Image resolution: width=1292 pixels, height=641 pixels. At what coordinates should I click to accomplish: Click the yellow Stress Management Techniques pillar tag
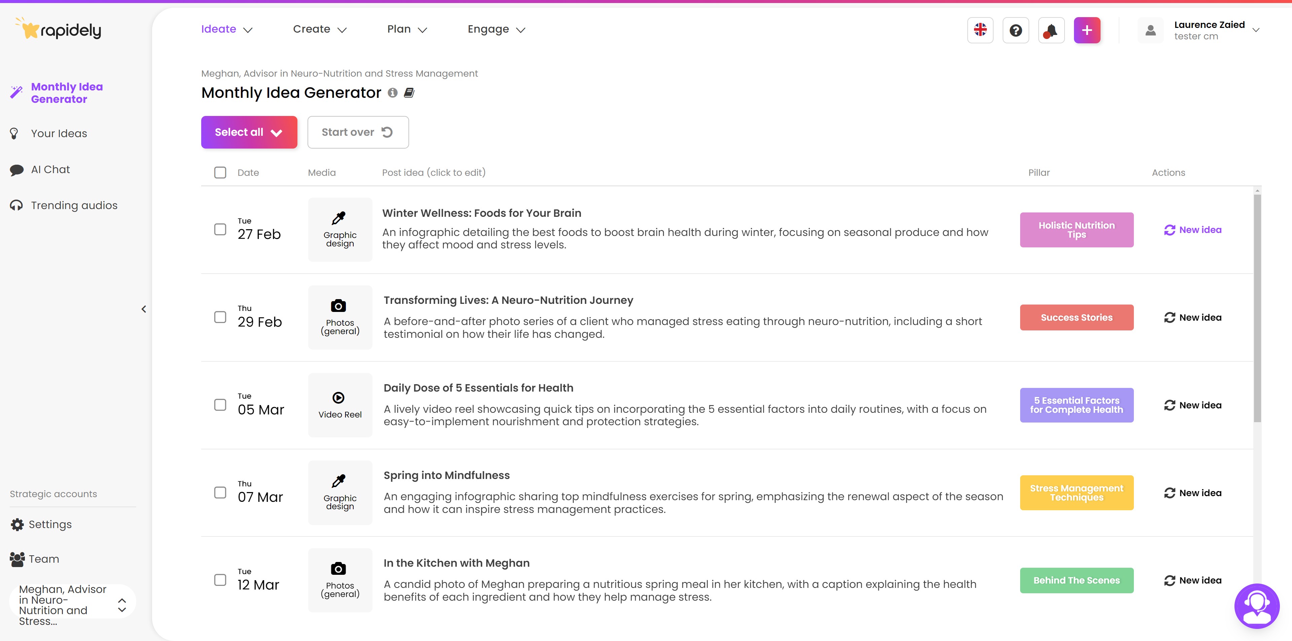click(x=1076, y=493)
